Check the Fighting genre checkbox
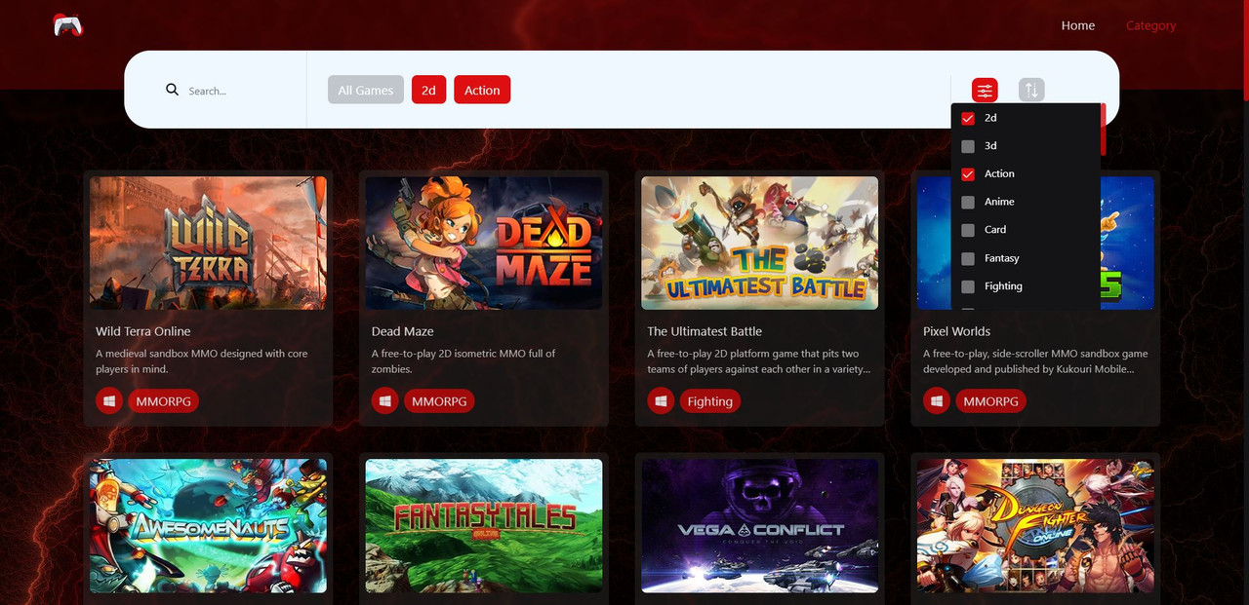 click(x=968, y=286)
